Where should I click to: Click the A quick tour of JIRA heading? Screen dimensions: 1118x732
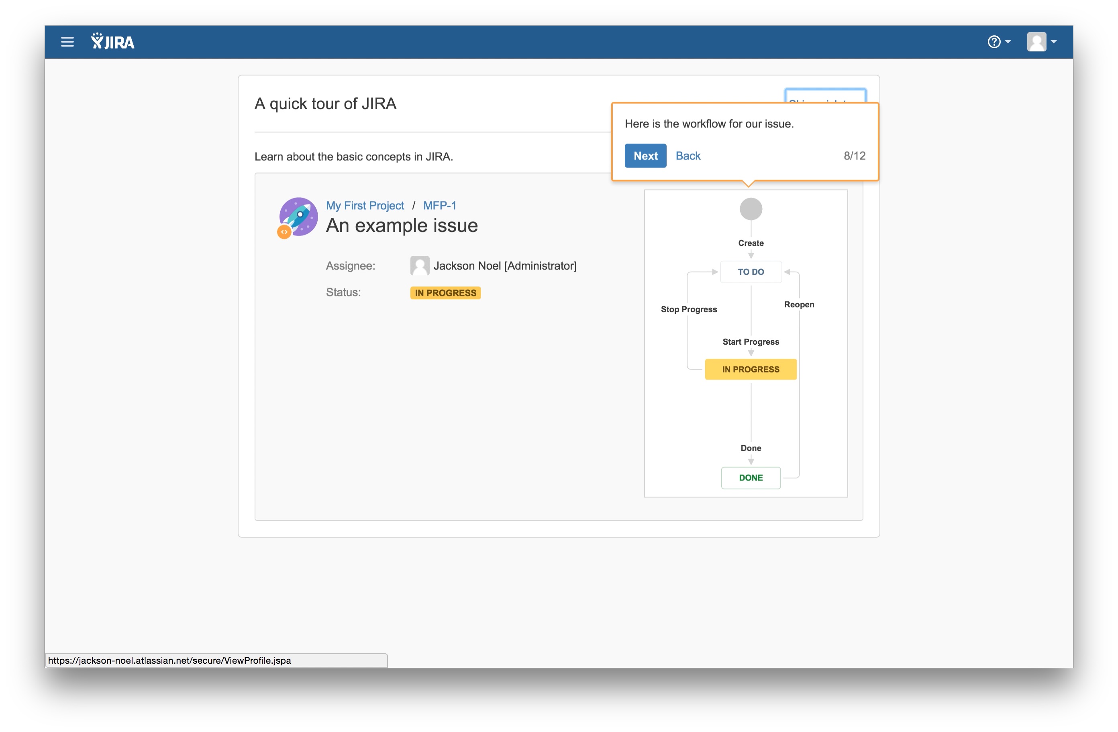pyautogui.click(x=326, y=104)
